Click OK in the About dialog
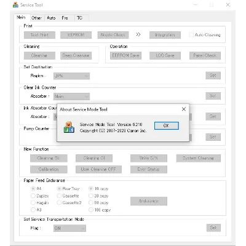This screenshot has height=246, width=246. pyautogui.click(x=167, y=125)
